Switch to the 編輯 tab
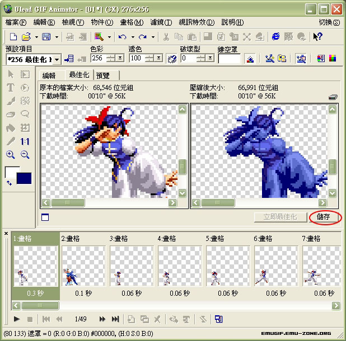 49,75
